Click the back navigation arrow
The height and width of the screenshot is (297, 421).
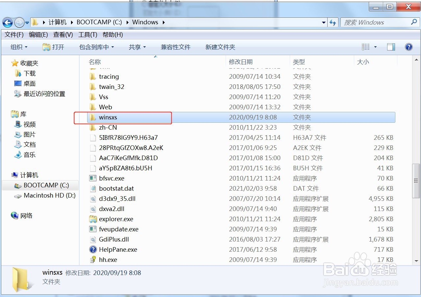(7, 22)
